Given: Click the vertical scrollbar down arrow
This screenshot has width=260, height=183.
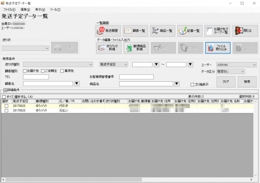Looking at the screenshot, I should 256,175.
